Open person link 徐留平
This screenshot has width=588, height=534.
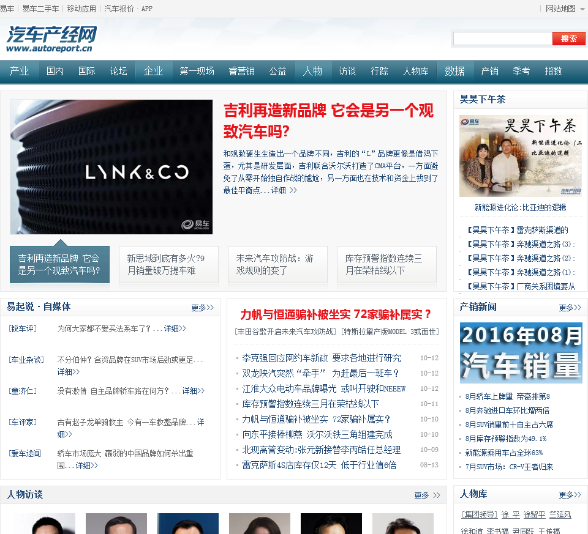coord(534,515)
